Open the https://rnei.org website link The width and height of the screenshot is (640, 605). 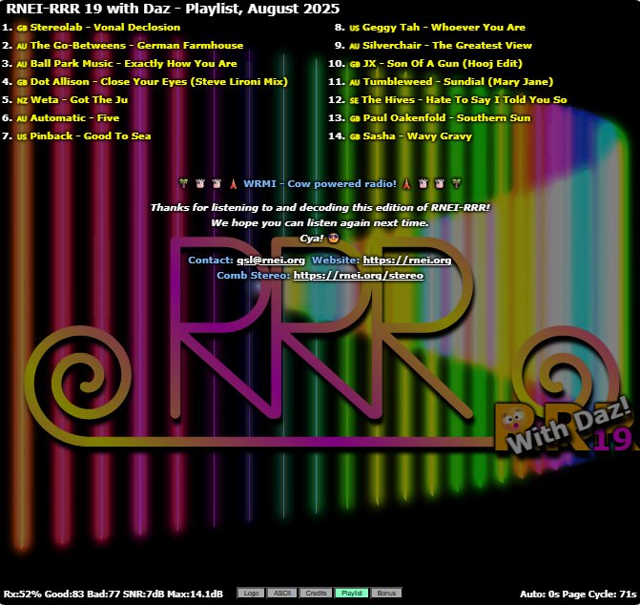407,261
